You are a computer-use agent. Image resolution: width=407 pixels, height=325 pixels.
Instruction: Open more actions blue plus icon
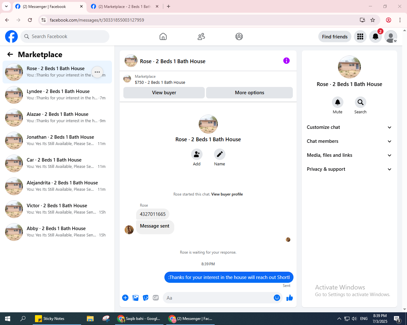point(125,298)
